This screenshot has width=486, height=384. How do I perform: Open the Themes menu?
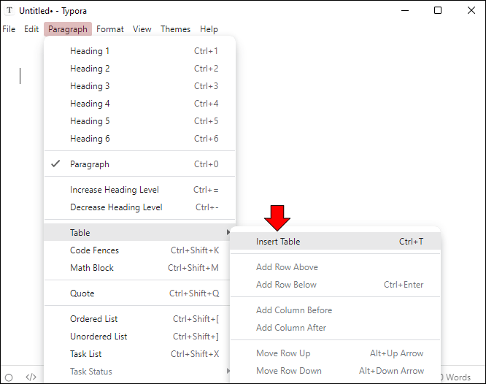(x=175, y=29)
